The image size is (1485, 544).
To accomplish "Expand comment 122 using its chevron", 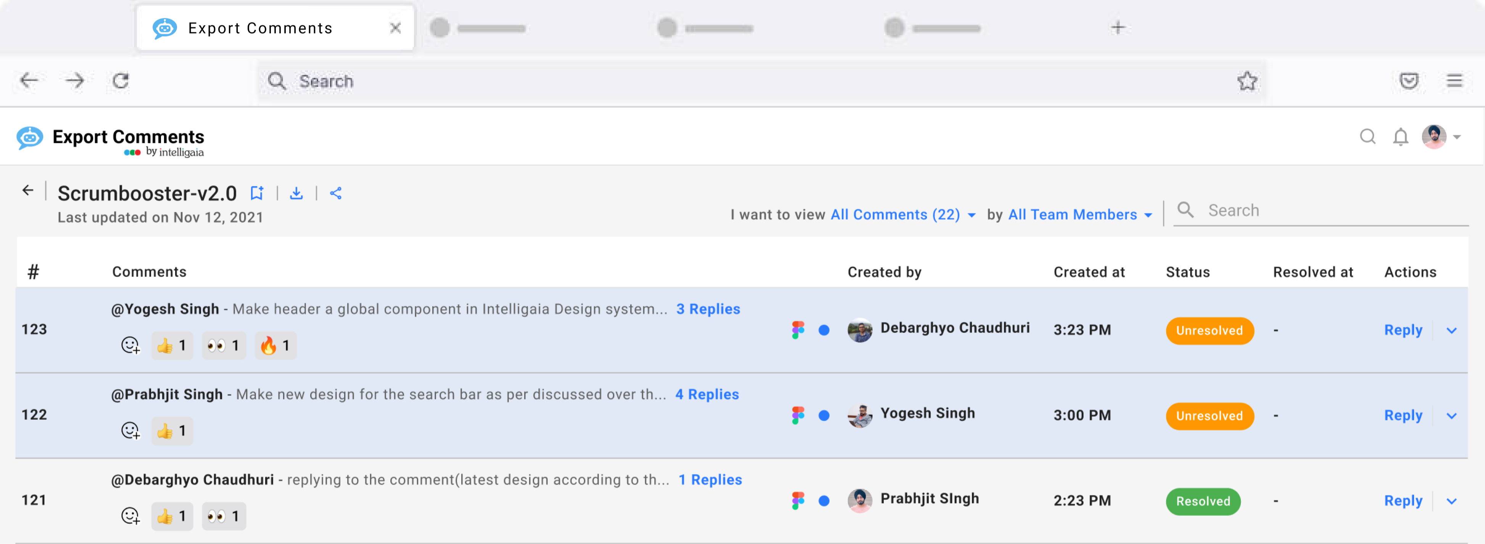I will click(1451, 416).
